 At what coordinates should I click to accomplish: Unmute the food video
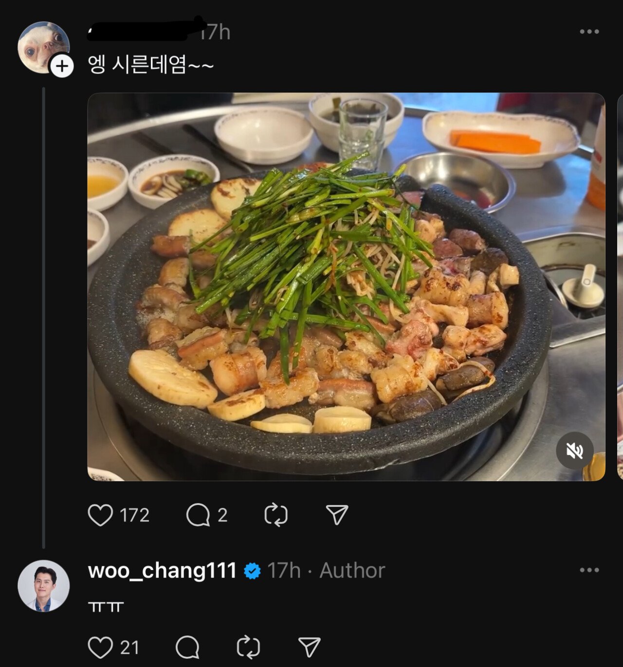(575, 451)
